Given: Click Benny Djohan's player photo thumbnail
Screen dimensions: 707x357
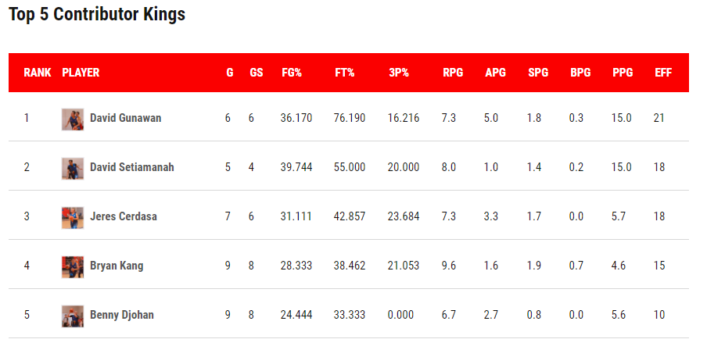Looking at the screenshot, I should click(73, 316).
